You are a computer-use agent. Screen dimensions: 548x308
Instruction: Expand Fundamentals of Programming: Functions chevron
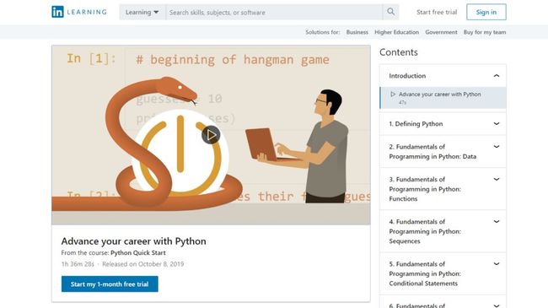pos(497,179)
